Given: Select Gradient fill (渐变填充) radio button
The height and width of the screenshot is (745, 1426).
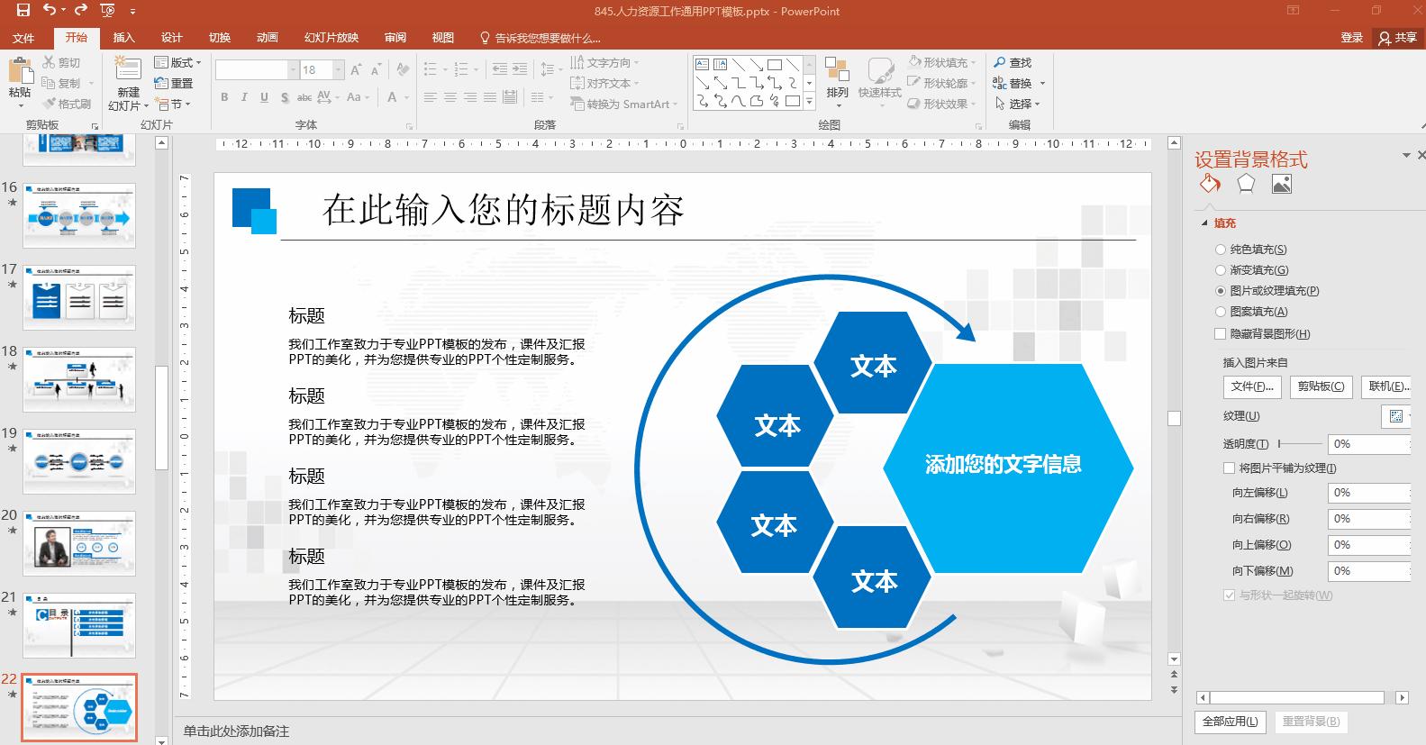Looking at the screenshot, I should (1221, 270).
